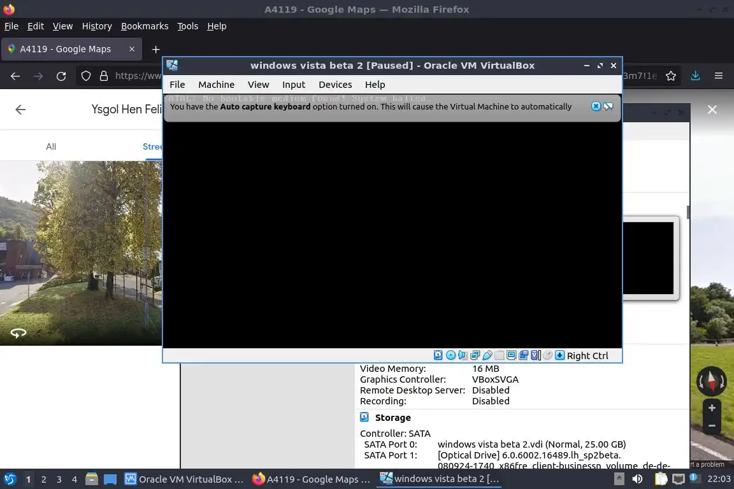Open Firefox's Edit menu
734x489 pixels.
[36, 26]
